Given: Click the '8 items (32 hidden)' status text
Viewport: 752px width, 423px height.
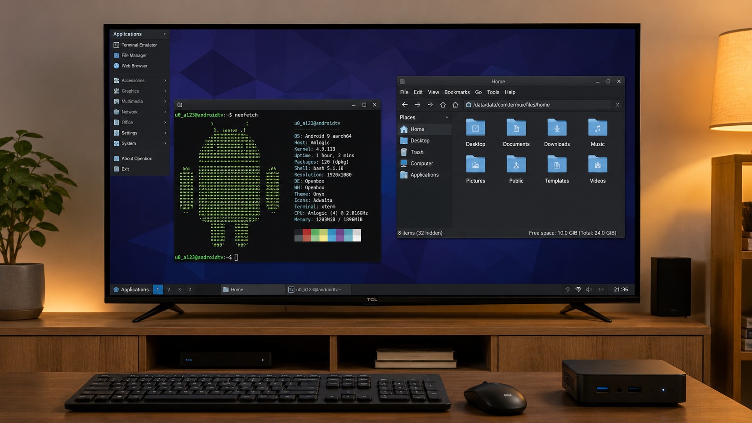Looking at the screenshot, I should pos(420,233).
